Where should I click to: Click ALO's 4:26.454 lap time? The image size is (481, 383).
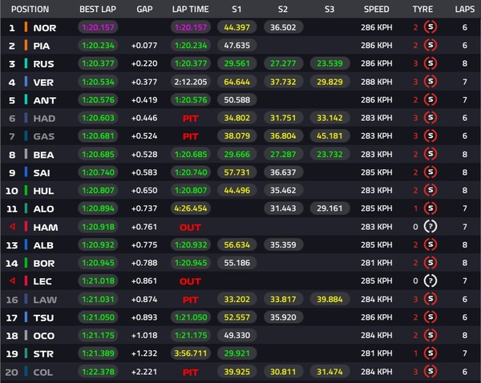pyautogui.click(x=190, y=209)
